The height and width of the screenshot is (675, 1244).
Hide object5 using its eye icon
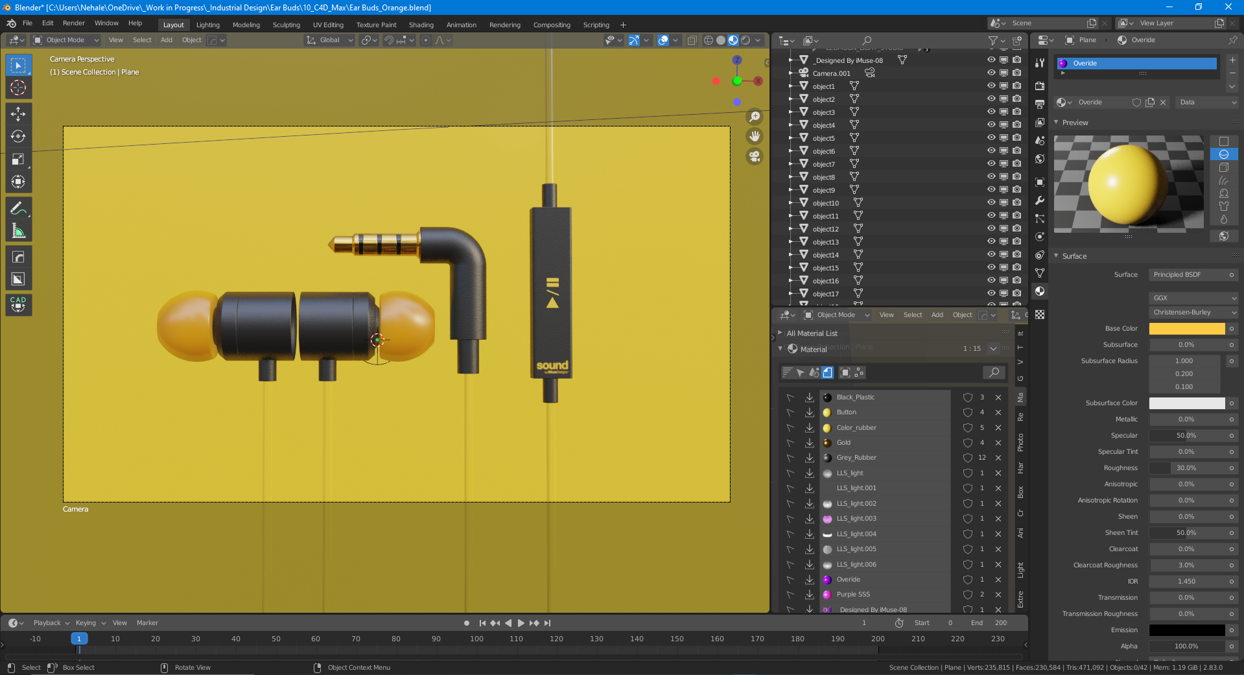pyautogui.click(x=991, y=137)
